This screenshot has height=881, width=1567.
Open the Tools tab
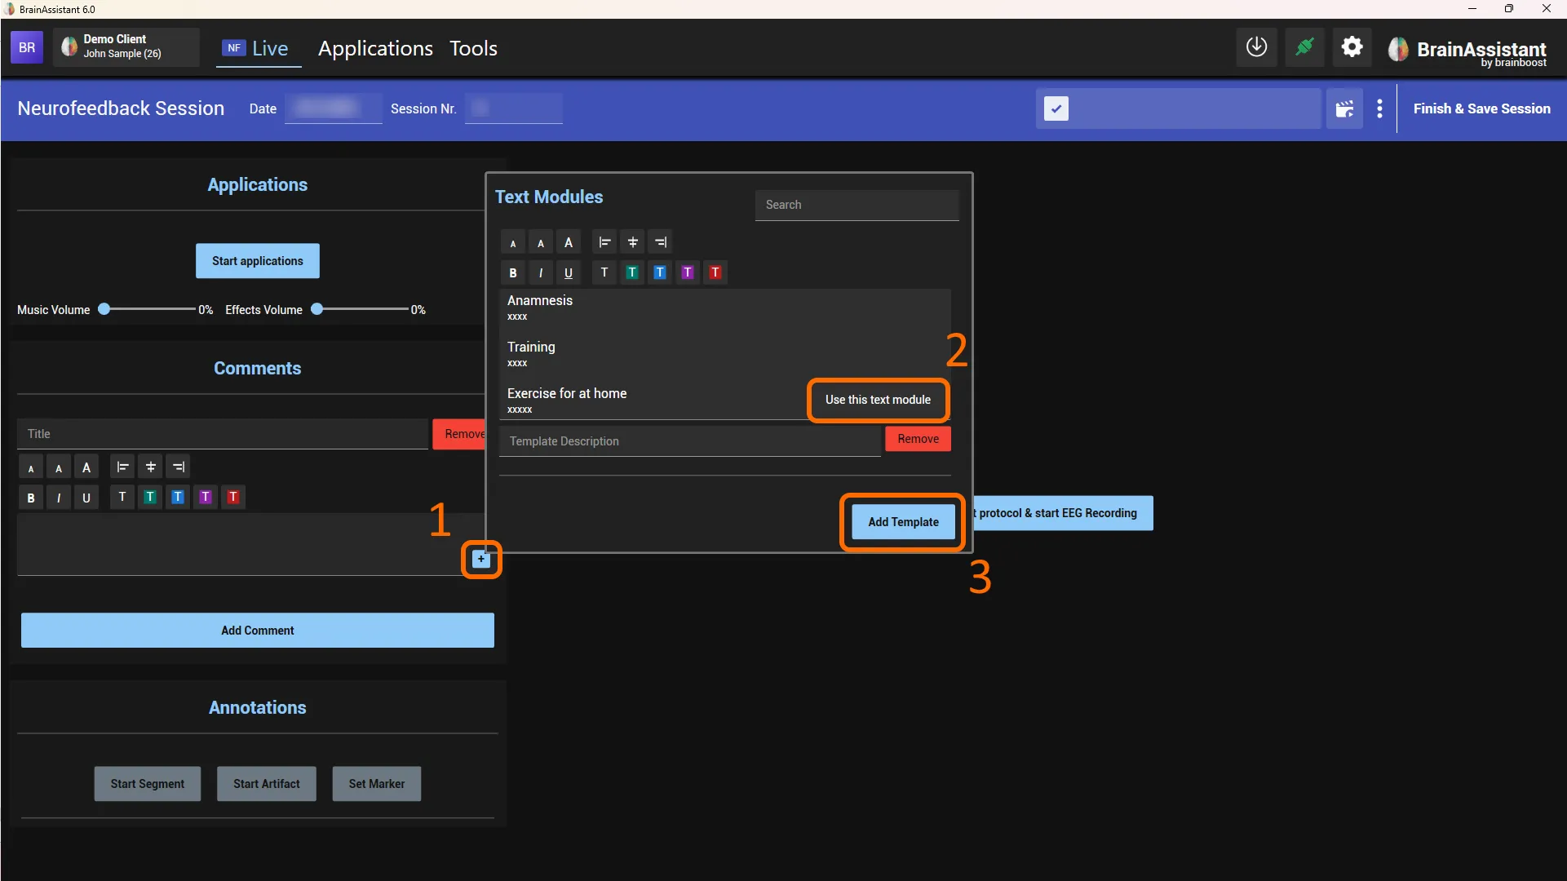(x=473, y=48)
